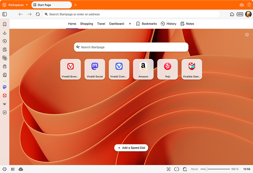Click Add a Speed Dial button
Screen dimensions: 253x173
coord(131,148)
